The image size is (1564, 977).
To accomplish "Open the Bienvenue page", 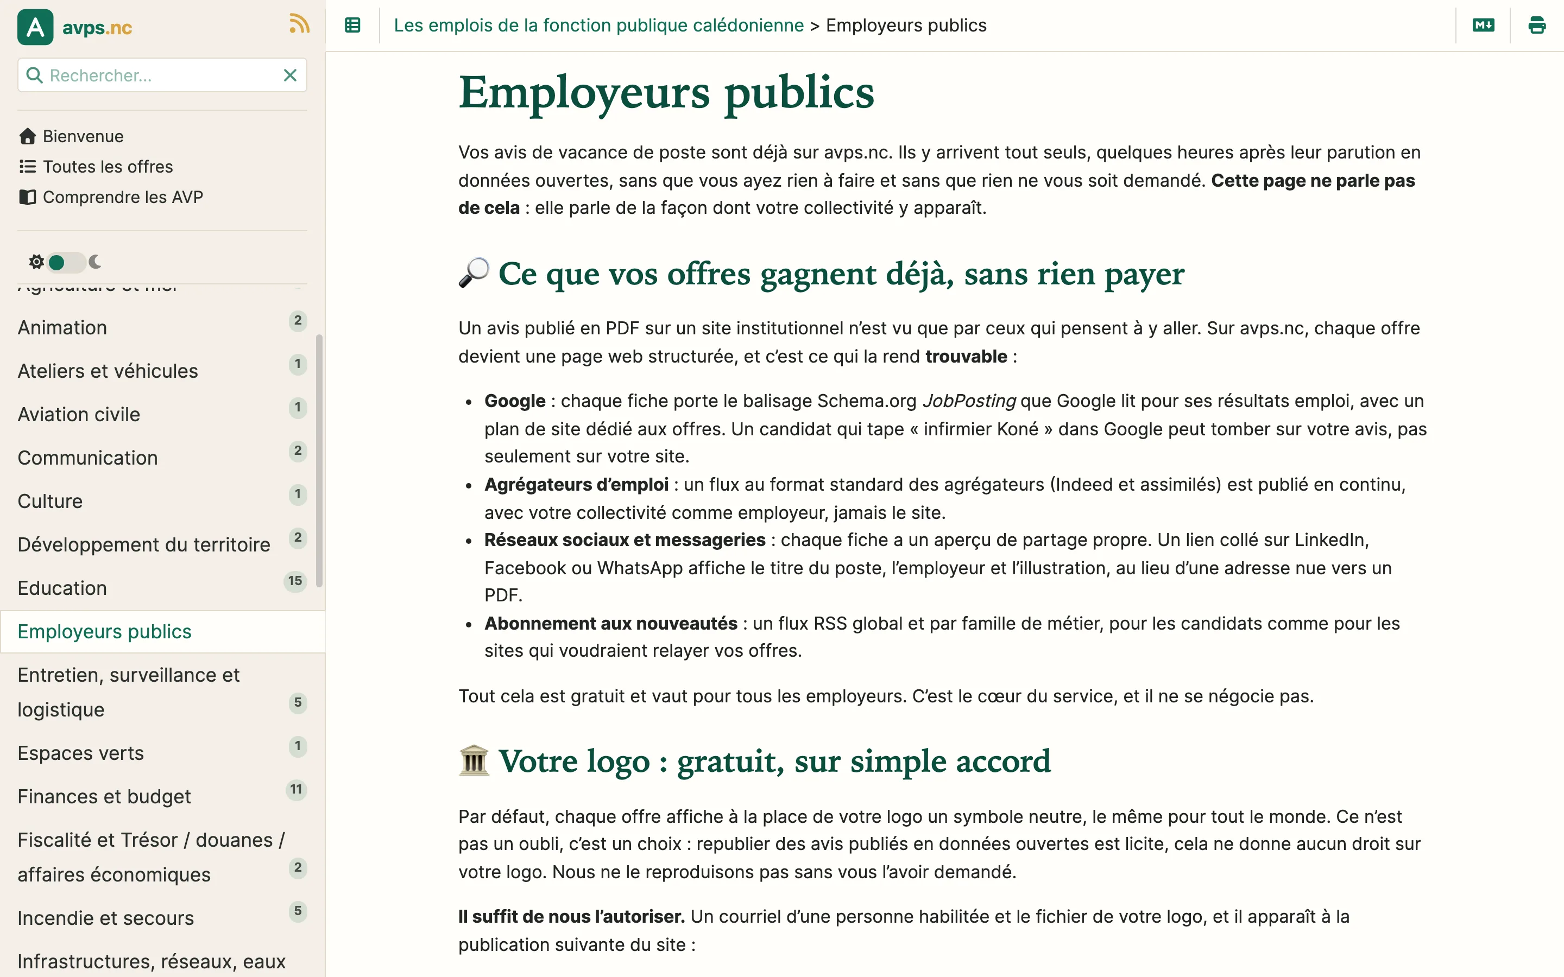I will [x=83, y=136].
